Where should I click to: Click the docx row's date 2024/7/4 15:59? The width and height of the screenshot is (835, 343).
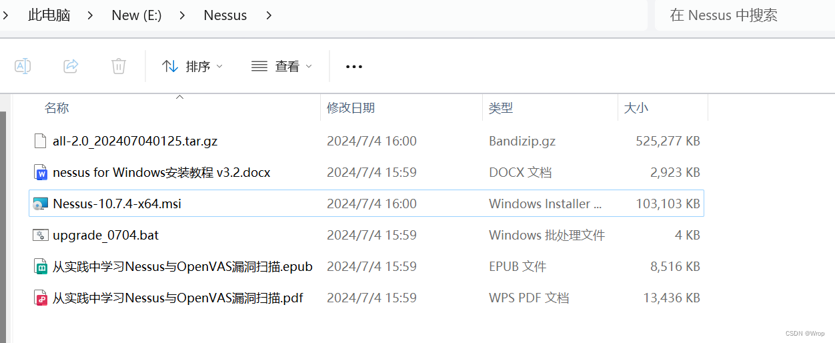(371, 172)
